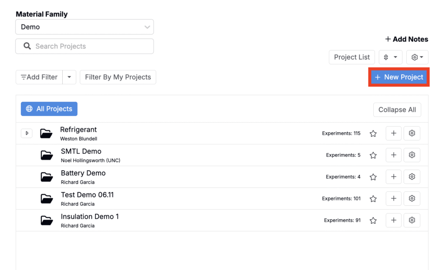Open gear settings for Battery Demo
The width and height of the screenshot is (446, 270).
click(412, 177)
